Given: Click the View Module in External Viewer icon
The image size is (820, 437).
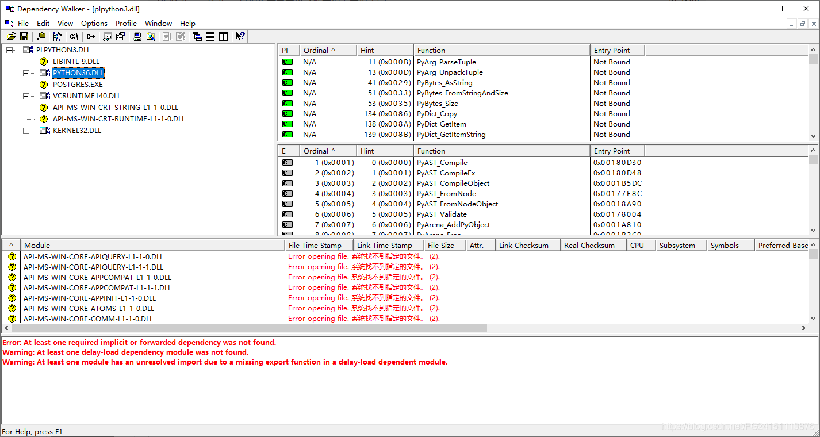Looking at the screenshot, I should [108, 36].
